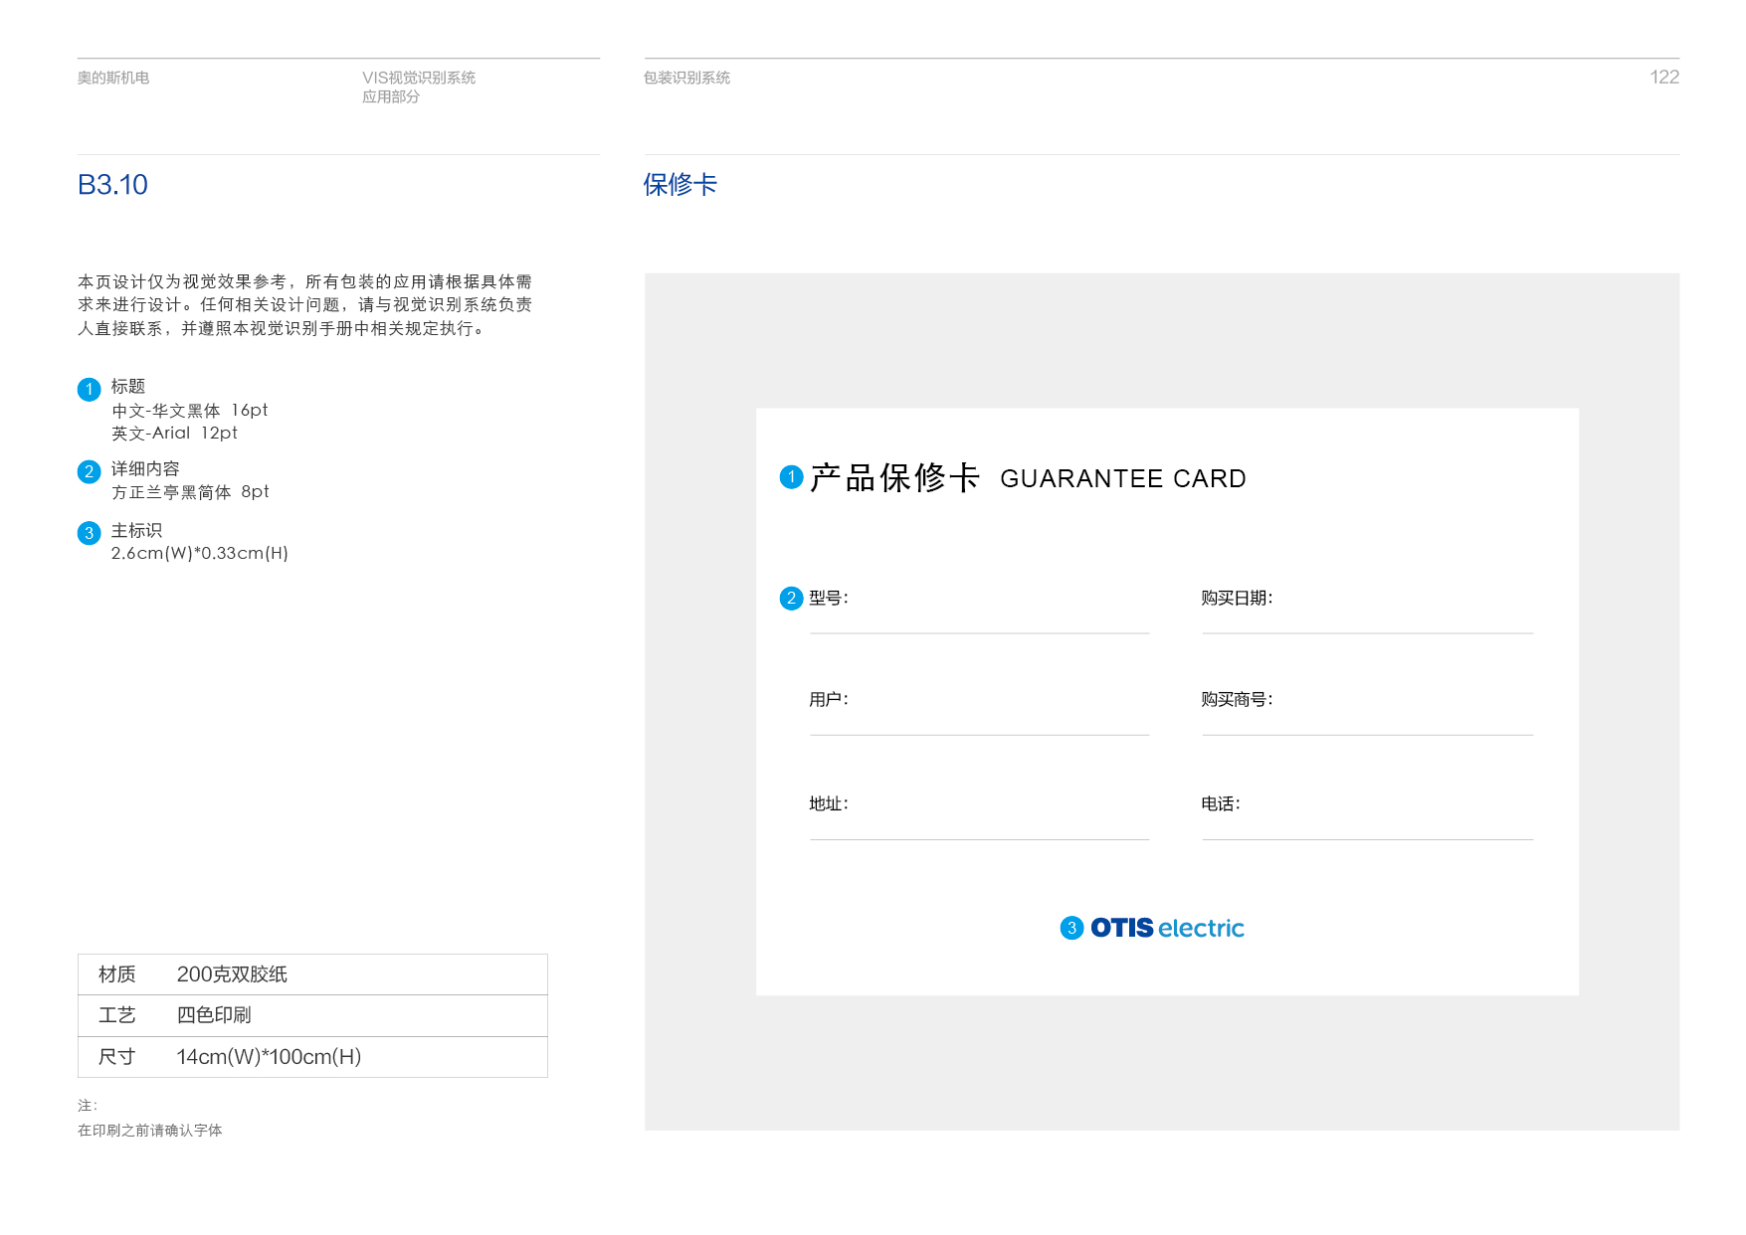Select the 材质 200克双胶纸 table row
This screenshot has height=1235, width=1746.
pyautogui.click(x=312, y=974)
